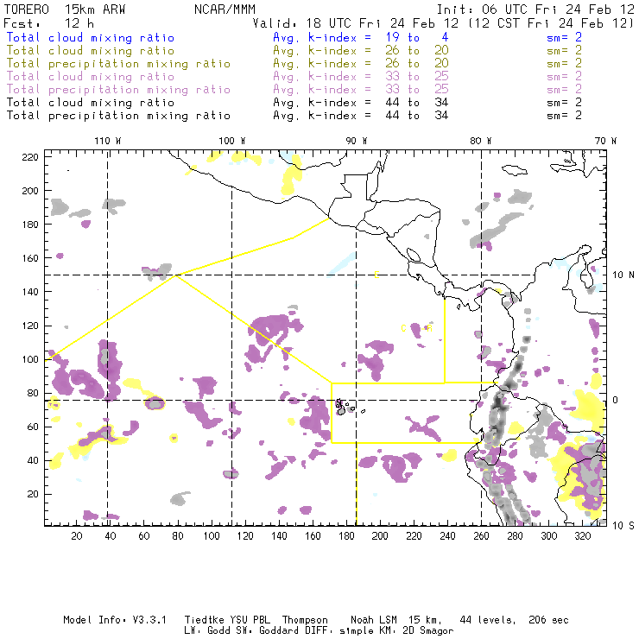Select the x-axis tick label "260"
Screen dimensions: 639x639
point(481,536)
